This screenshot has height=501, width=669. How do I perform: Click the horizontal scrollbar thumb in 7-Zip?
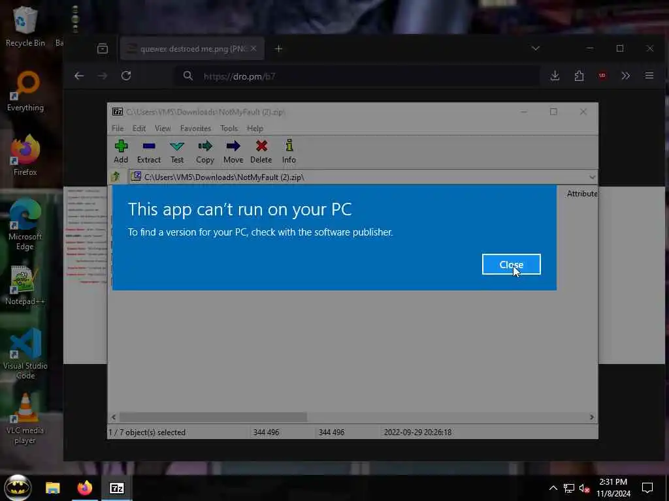(x=213, y=417)
